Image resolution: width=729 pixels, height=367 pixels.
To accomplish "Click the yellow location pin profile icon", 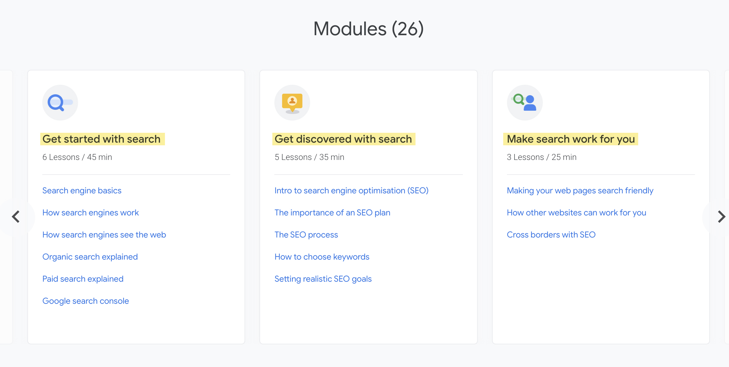I will [x=292, y=103].
